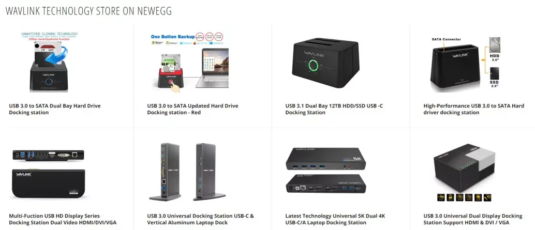Viewport: 535px width, 230px height.
Task: Open the 5K dual 4K docking station image
Action: click(x=325, y=171)
